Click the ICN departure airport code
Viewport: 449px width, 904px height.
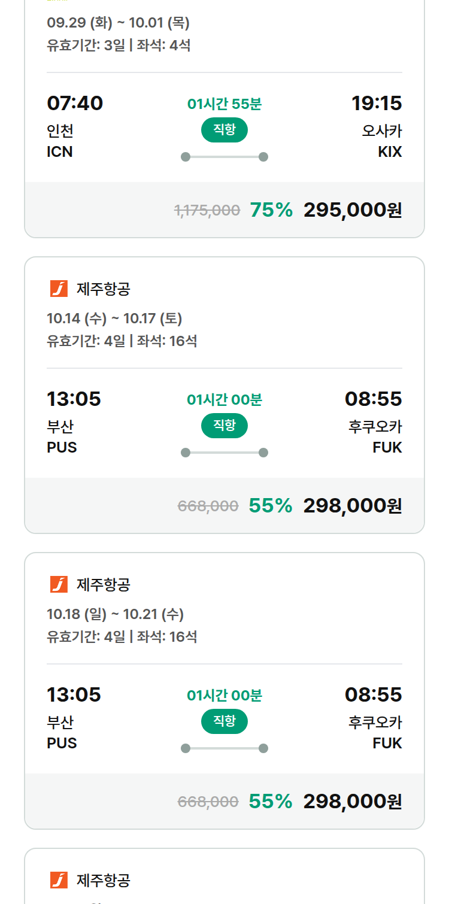(x=60, y=152)
